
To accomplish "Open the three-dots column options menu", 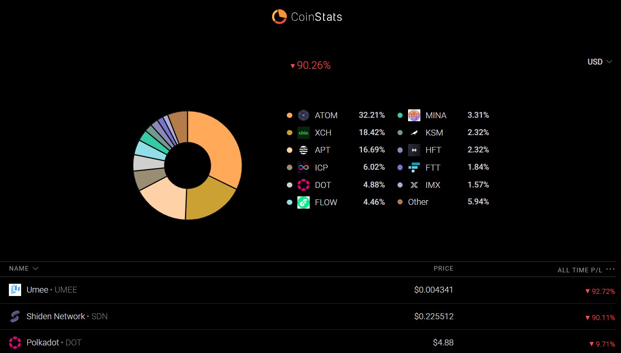I will [x=610, y=269].
